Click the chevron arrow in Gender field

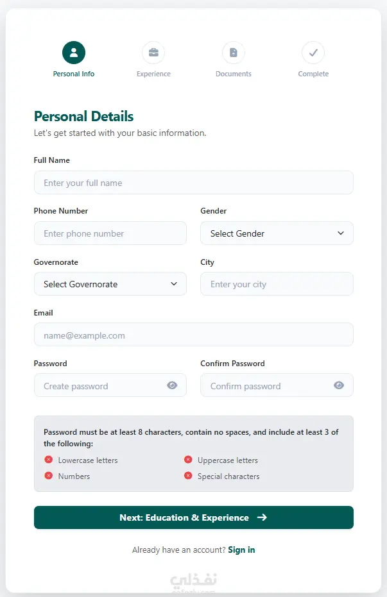341,233
